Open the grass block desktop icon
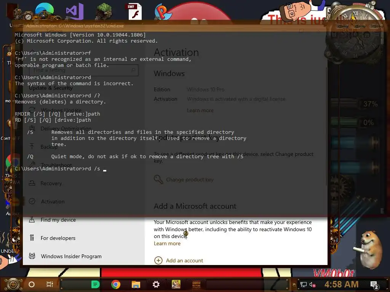 tap(104, 11)
